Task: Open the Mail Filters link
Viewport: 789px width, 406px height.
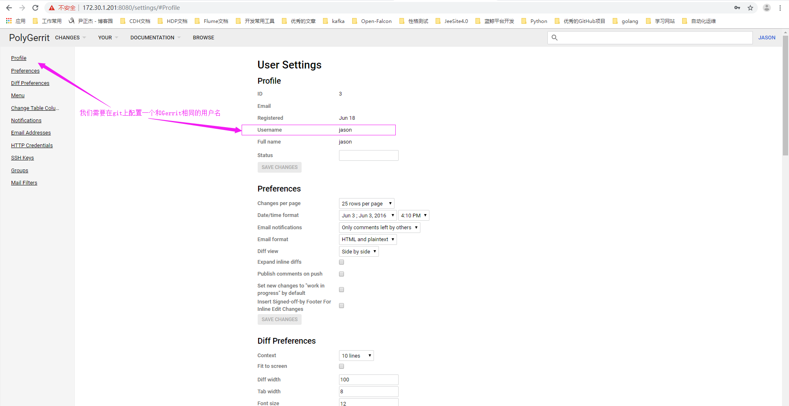Action: pos(24,183)
